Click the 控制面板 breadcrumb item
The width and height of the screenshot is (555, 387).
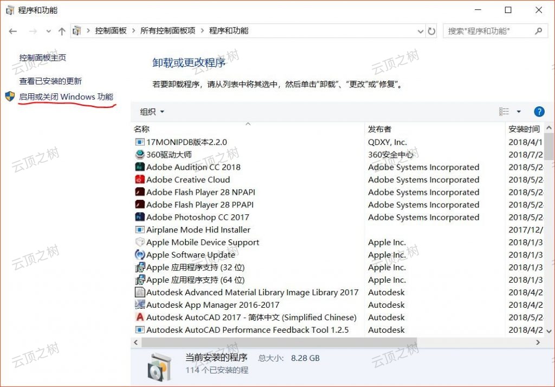pos(112,31)
